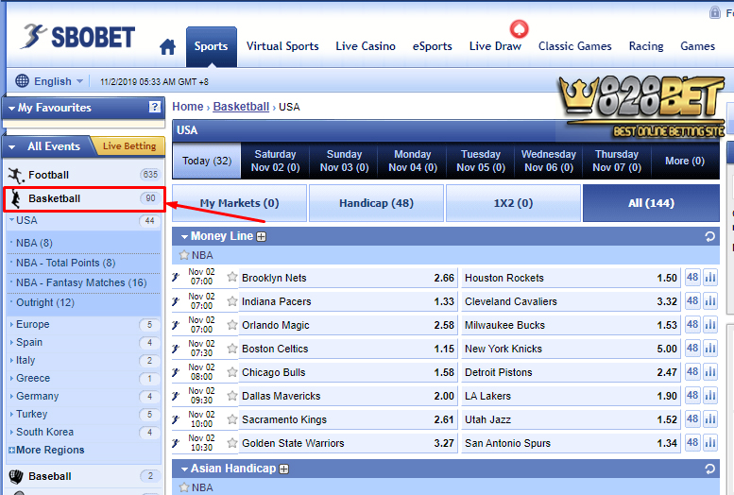Select the Saturday Nov 02 date tab
Viewport: 734px width, 495px height.
click(x=275, y=161)
